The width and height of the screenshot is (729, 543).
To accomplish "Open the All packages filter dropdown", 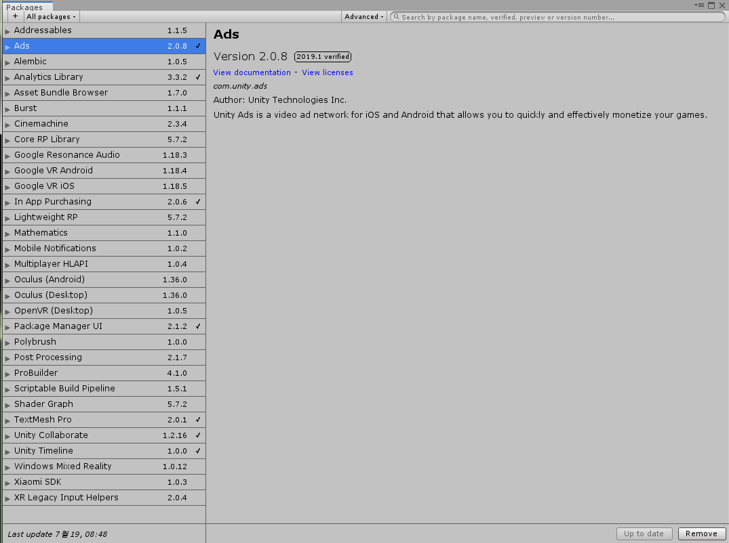I will tap(51, 17).
